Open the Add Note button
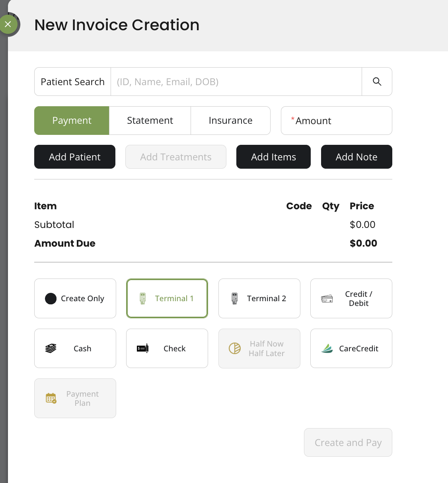 click(356, 157)
